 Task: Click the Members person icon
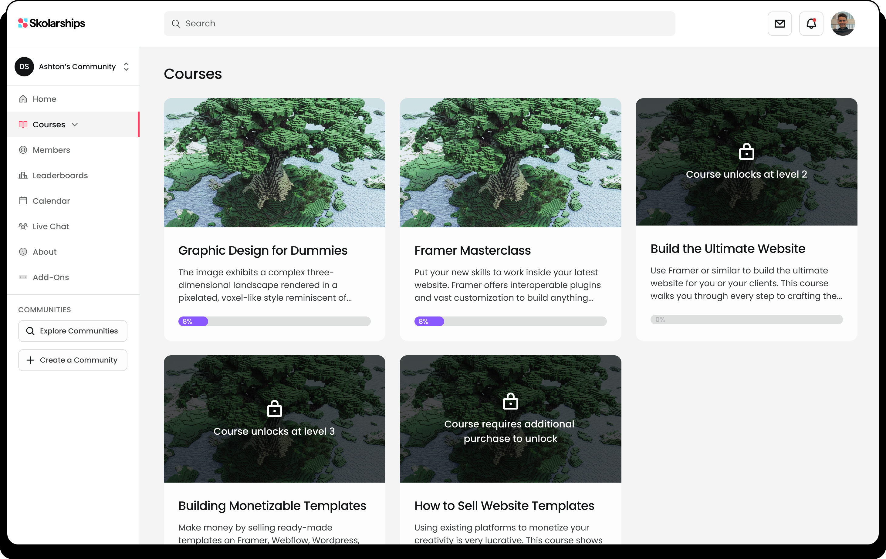tap(23, 150)
